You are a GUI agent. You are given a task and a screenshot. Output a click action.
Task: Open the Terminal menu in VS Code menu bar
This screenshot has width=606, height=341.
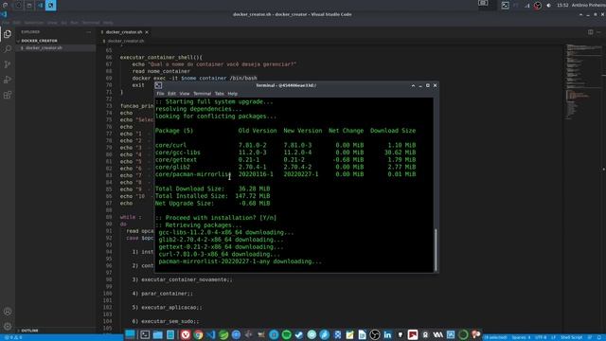pyautogui.click(x=91, y=23)
